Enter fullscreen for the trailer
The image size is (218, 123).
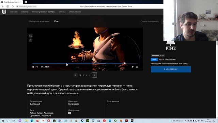point(137,67)
